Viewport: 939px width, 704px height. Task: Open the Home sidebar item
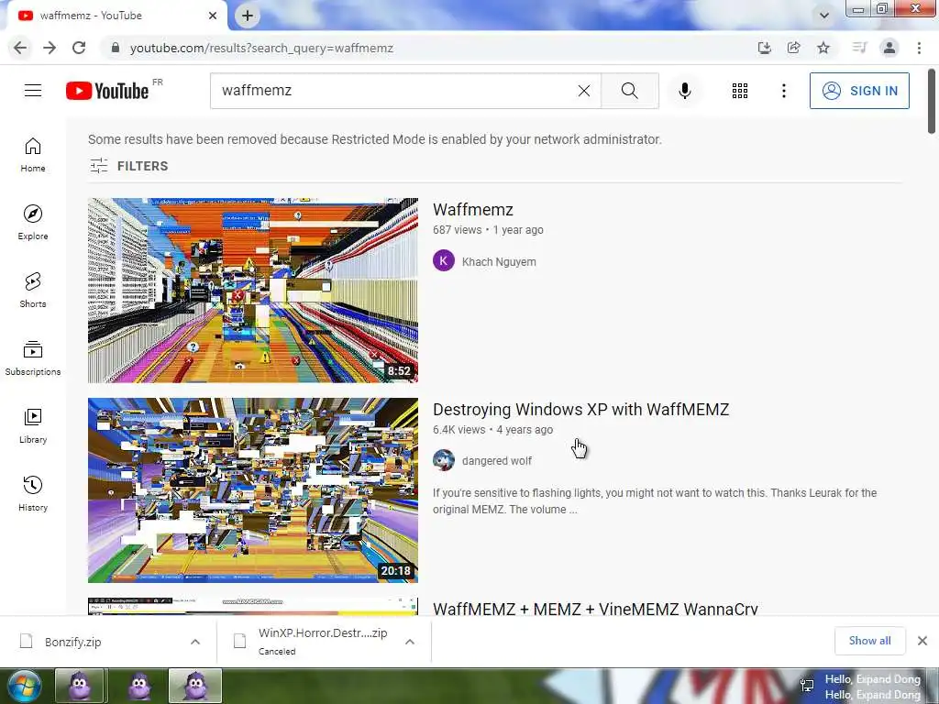tap(33, 155)
